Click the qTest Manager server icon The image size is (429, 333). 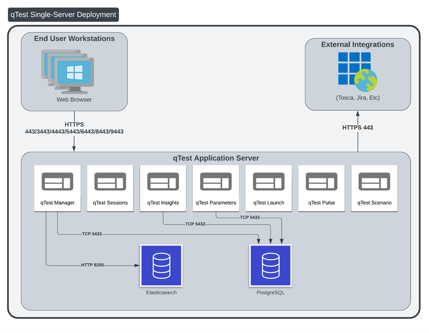pos(57,181)
